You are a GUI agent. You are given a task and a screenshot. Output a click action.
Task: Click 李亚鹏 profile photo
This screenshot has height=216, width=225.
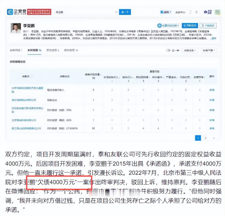(x=16, y=28)
